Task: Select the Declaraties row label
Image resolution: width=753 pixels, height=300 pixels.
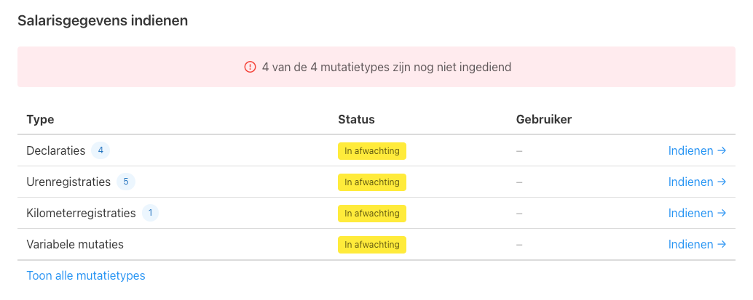Action: coord(55,150)
